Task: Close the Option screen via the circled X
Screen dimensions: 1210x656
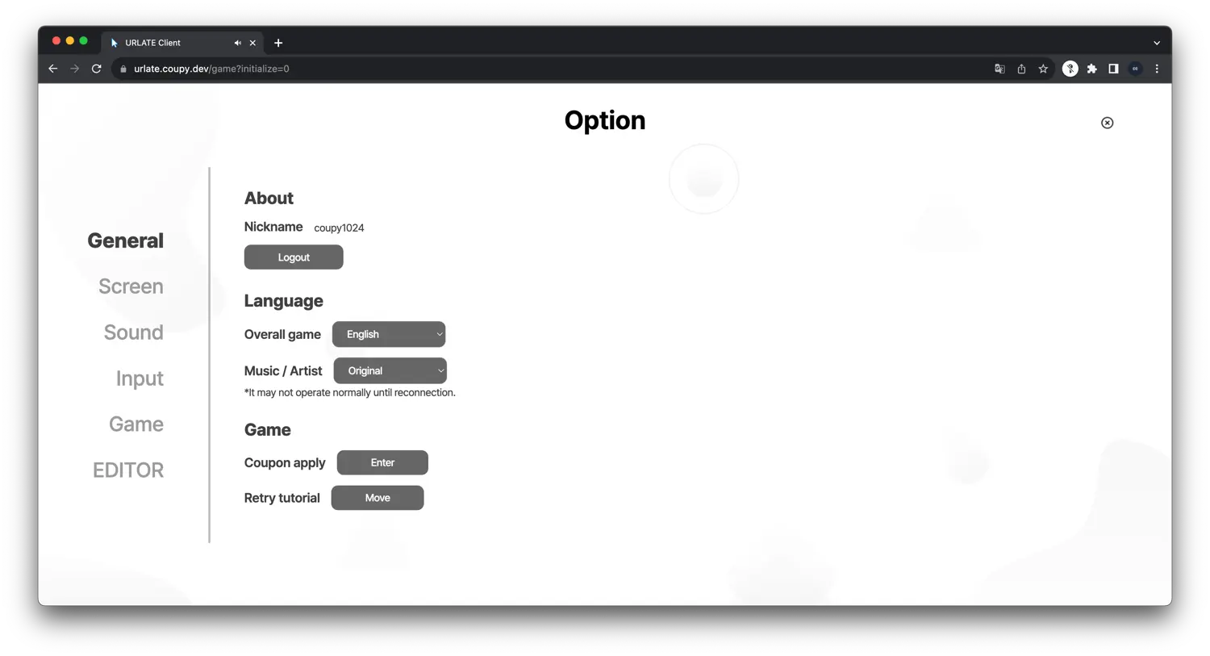Action: pyautogui.click(x=1107, y=122)
